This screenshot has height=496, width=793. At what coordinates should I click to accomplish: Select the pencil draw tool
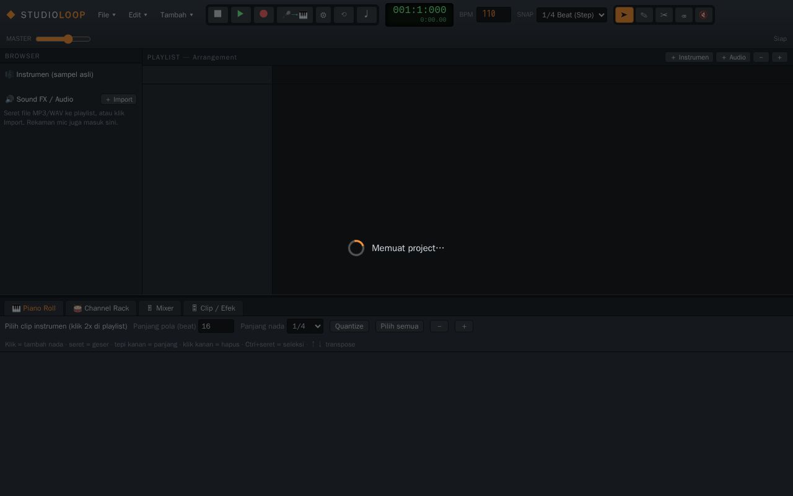[x=644, y=15]
